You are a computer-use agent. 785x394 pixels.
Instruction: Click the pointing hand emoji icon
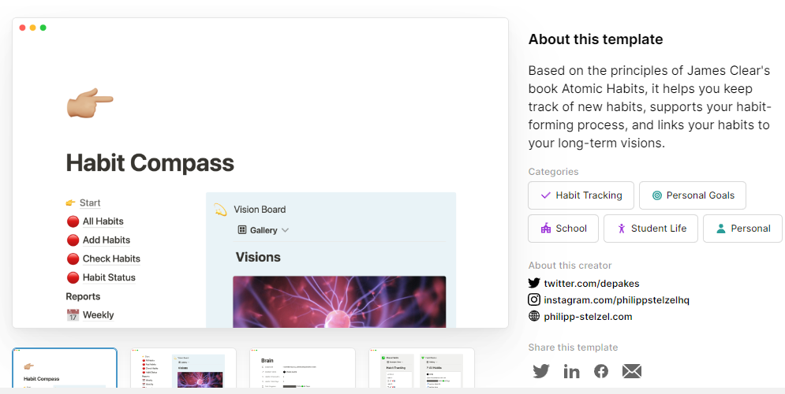click(x=90, y=102)
